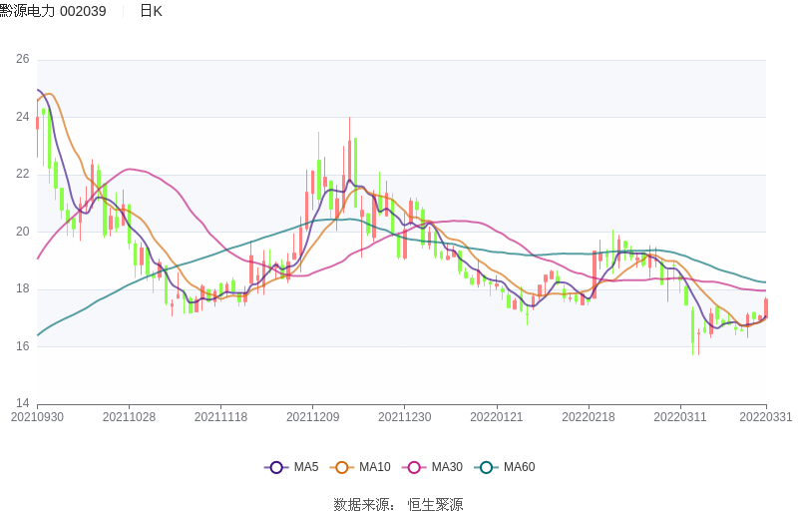Click the 恒生聚源 data source text
Image resolution: width=798 pixels, height=516 pixels.
pos(435,505)
